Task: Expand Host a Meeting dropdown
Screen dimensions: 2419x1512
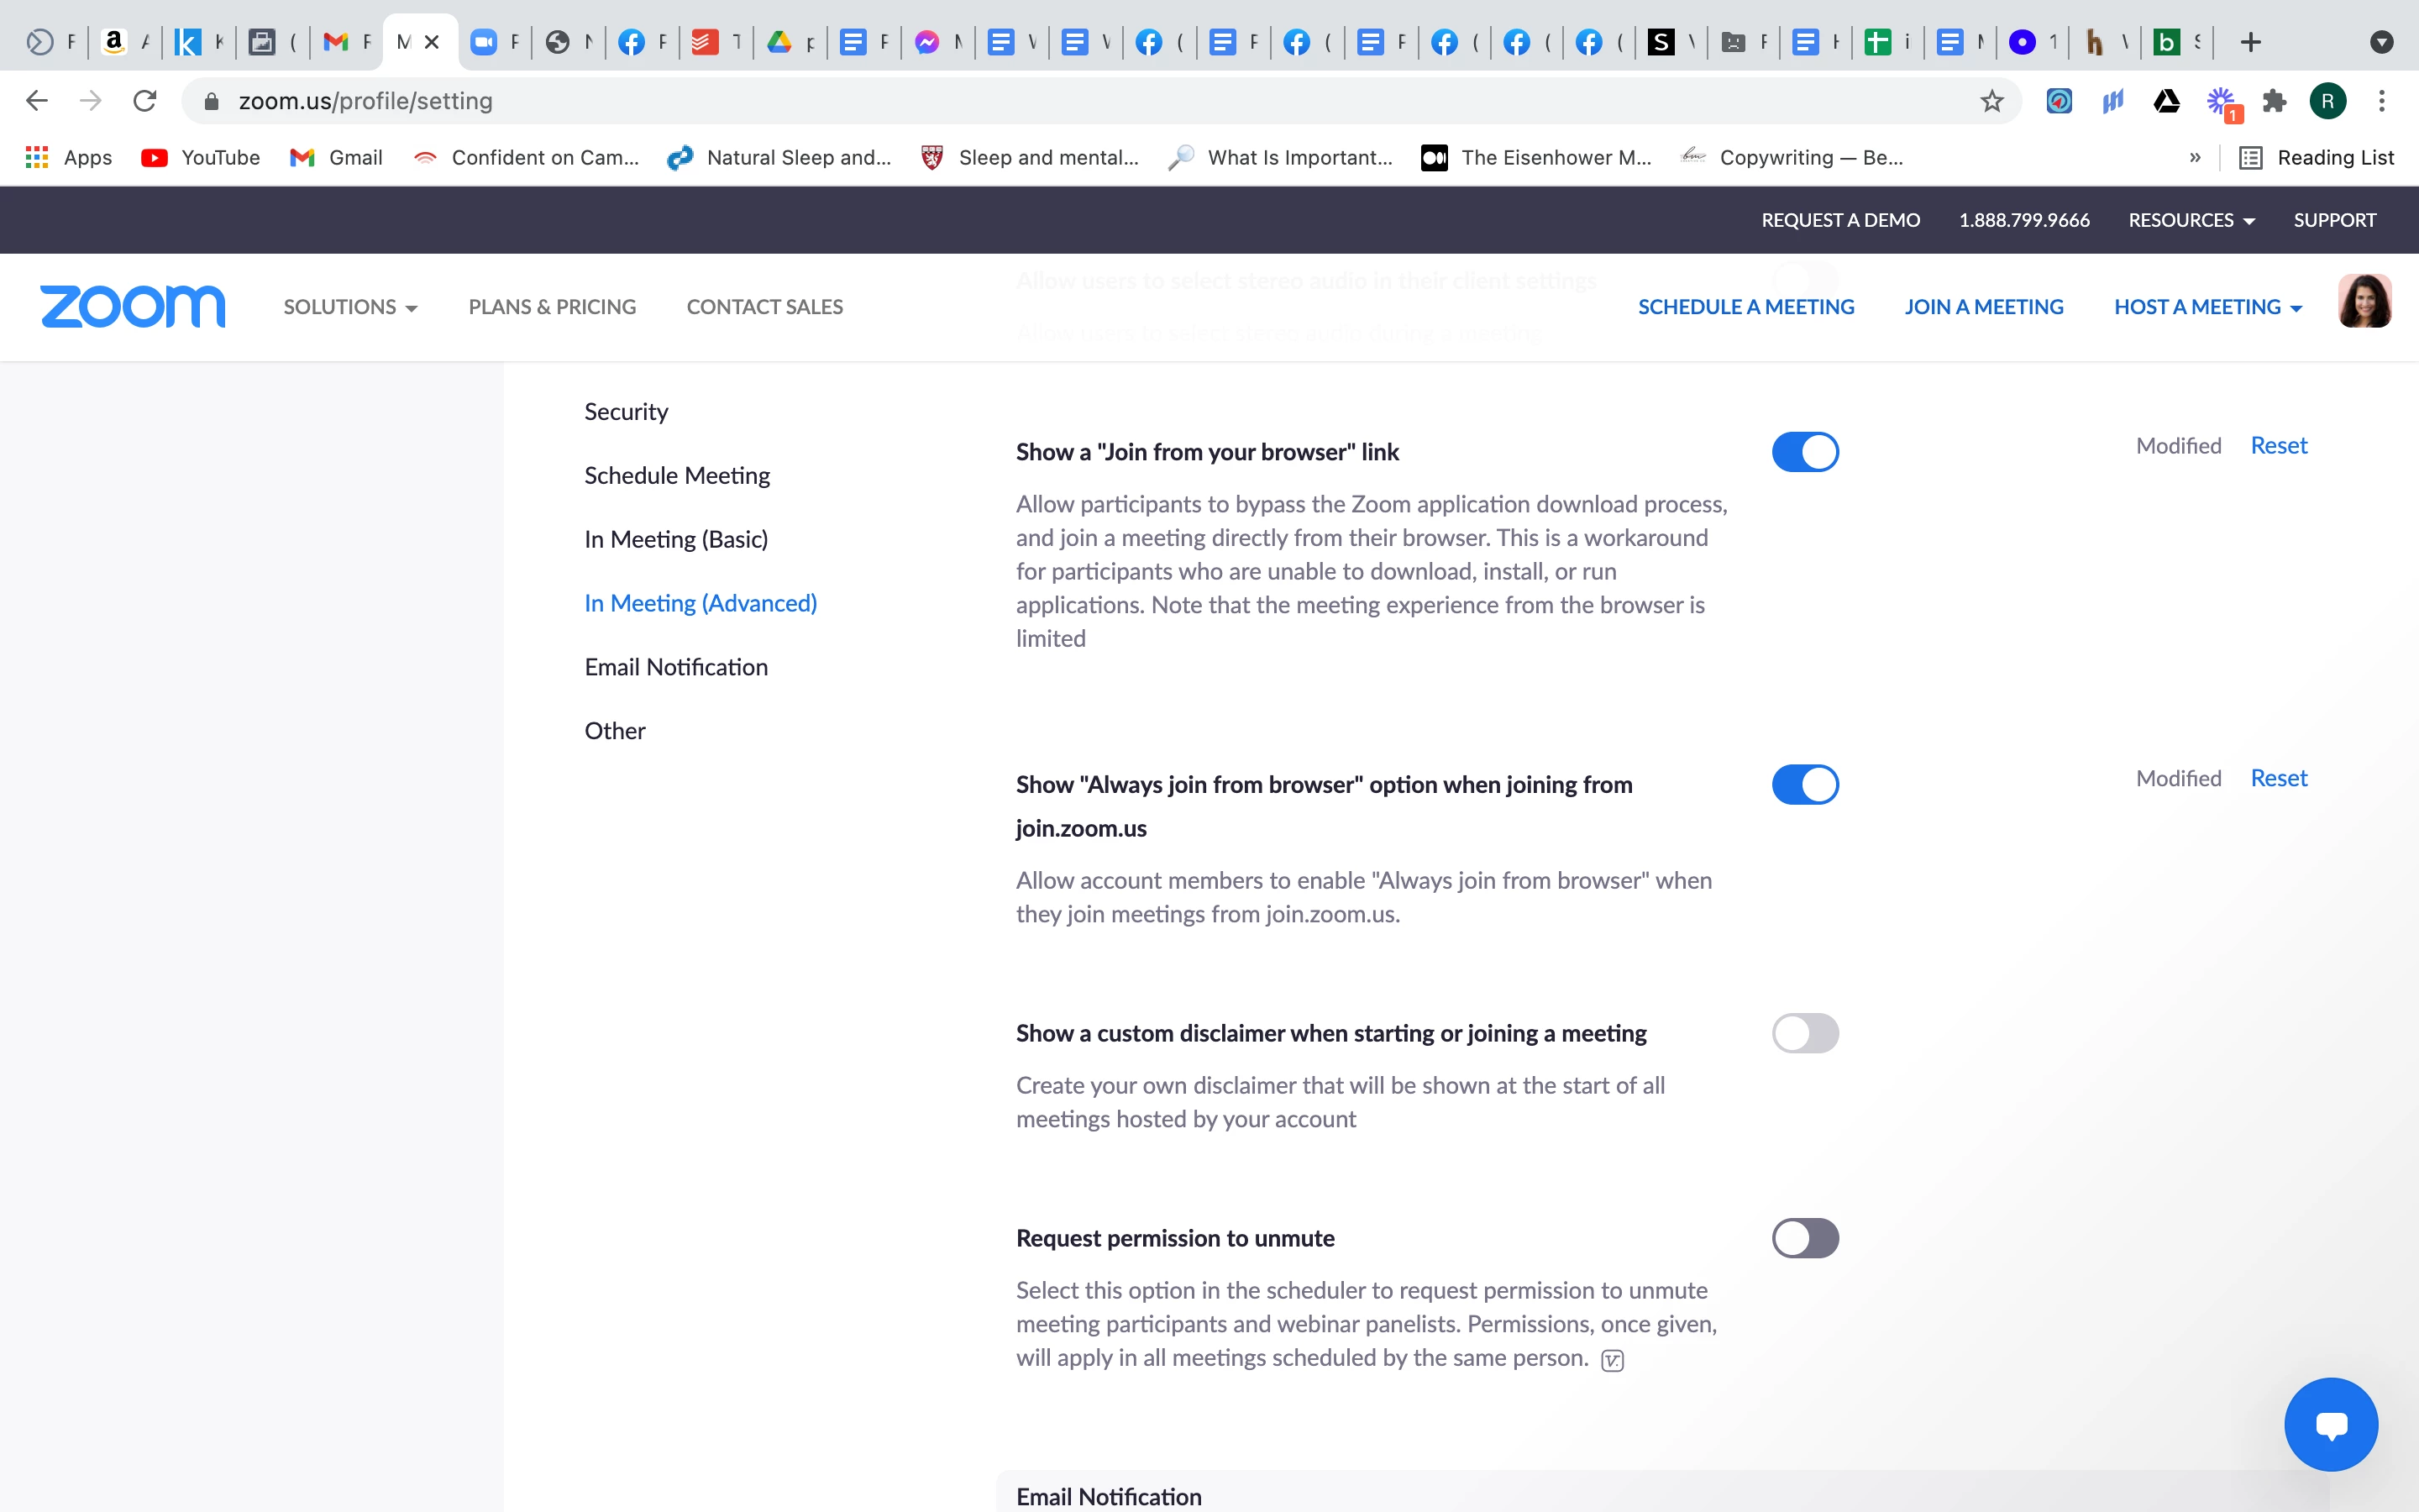Action: [x=2207, y=307]
